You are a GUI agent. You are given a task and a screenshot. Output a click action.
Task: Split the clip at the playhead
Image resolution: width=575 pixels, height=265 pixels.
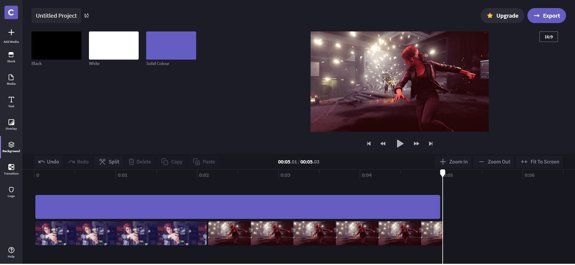109,162
